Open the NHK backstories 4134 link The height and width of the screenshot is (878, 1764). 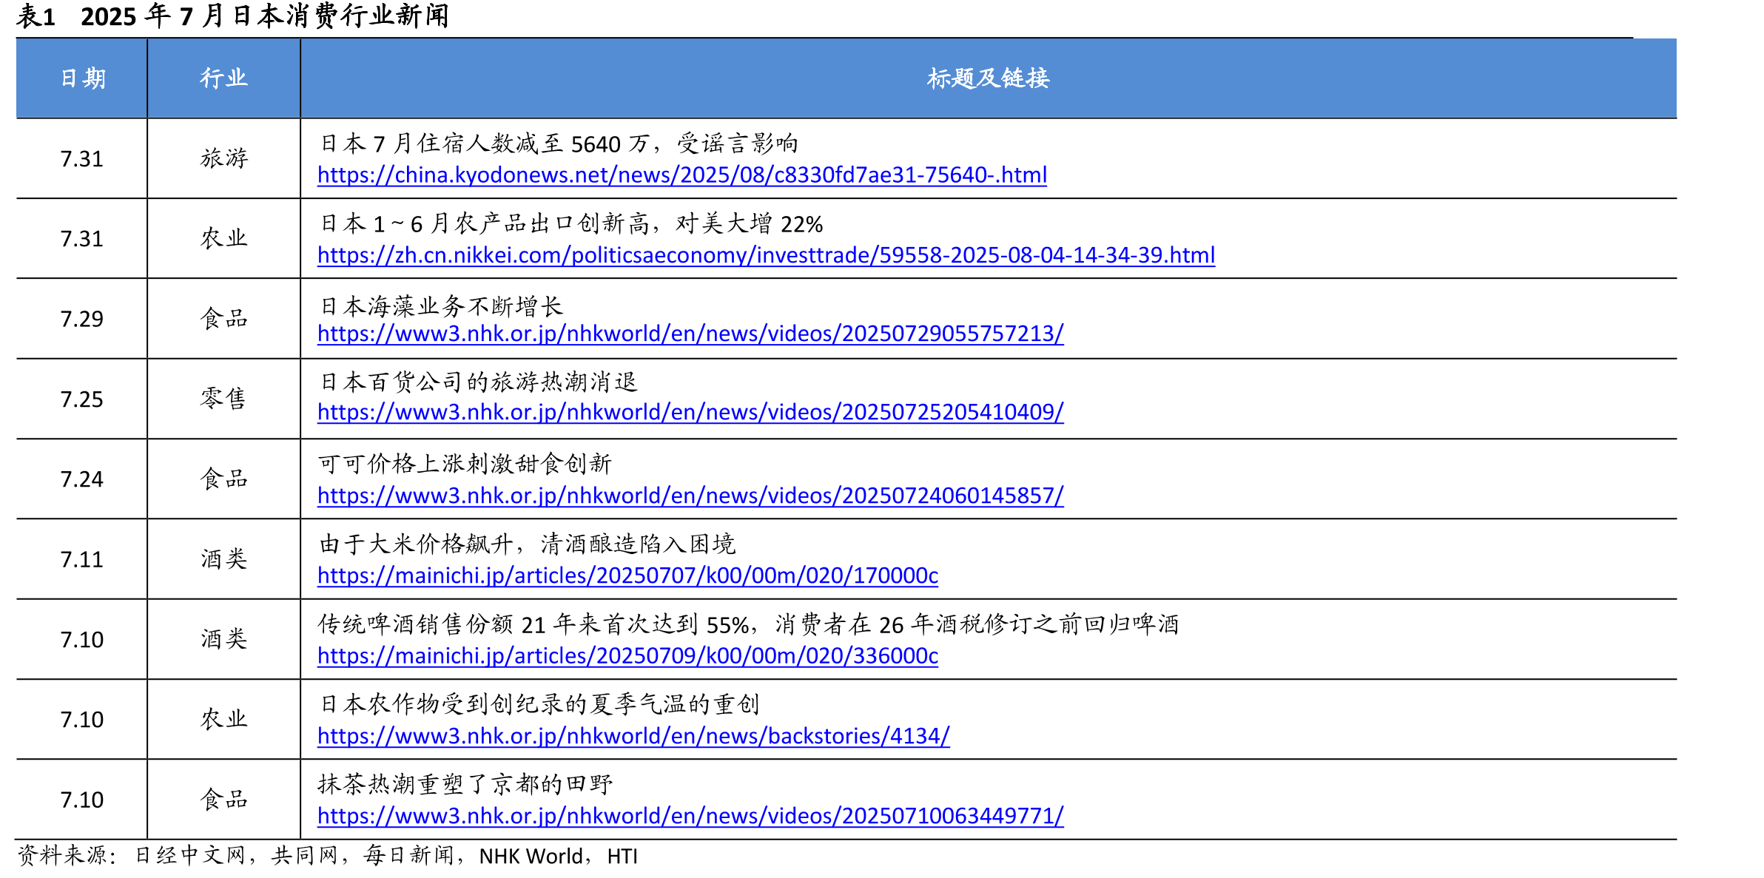tap(633, 736)
